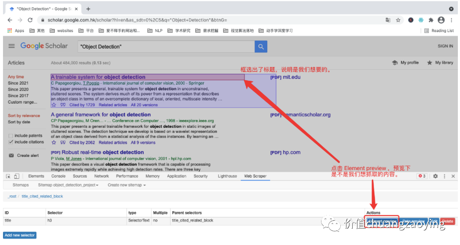Switch to the Elements DevTools tab
Screen dimensions: 460x245
pos(36,176)
